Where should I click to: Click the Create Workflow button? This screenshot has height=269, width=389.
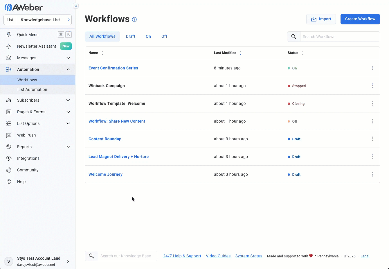(360, 19)
